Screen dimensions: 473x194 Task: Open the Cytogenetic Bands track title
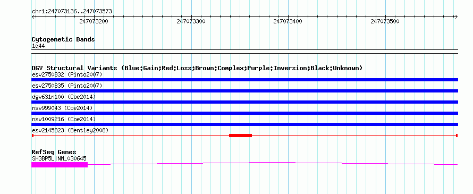(x=63, y=39)
